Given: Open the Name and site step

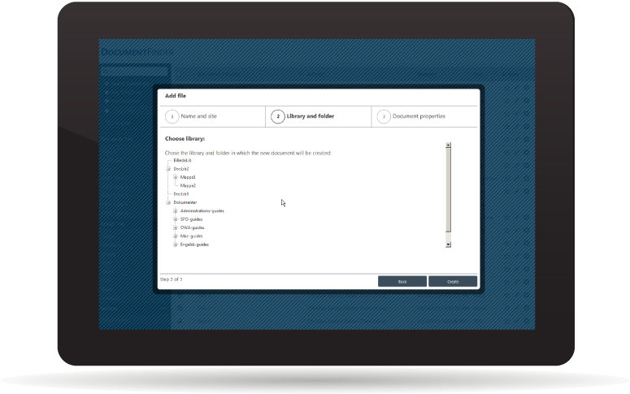Looking at the screenshot, I should pos(198,116).
